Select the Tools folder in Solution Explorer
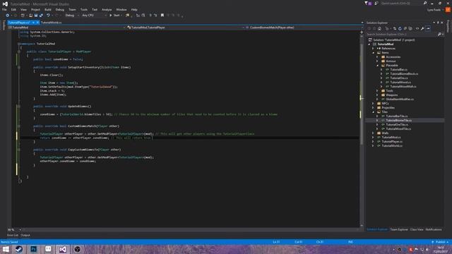The height and width of the screenshot is (254, 452). [x=389, y=91]
